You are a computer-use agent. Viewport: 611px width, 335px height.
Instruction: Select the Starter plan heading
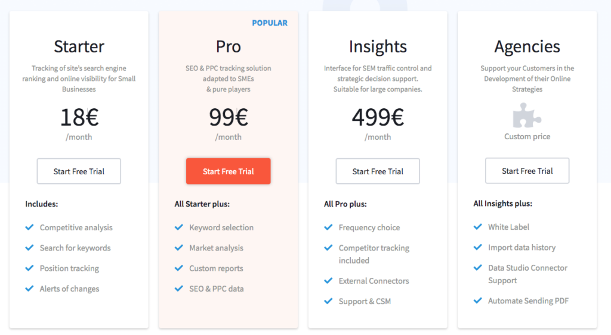tap(79, 46)
